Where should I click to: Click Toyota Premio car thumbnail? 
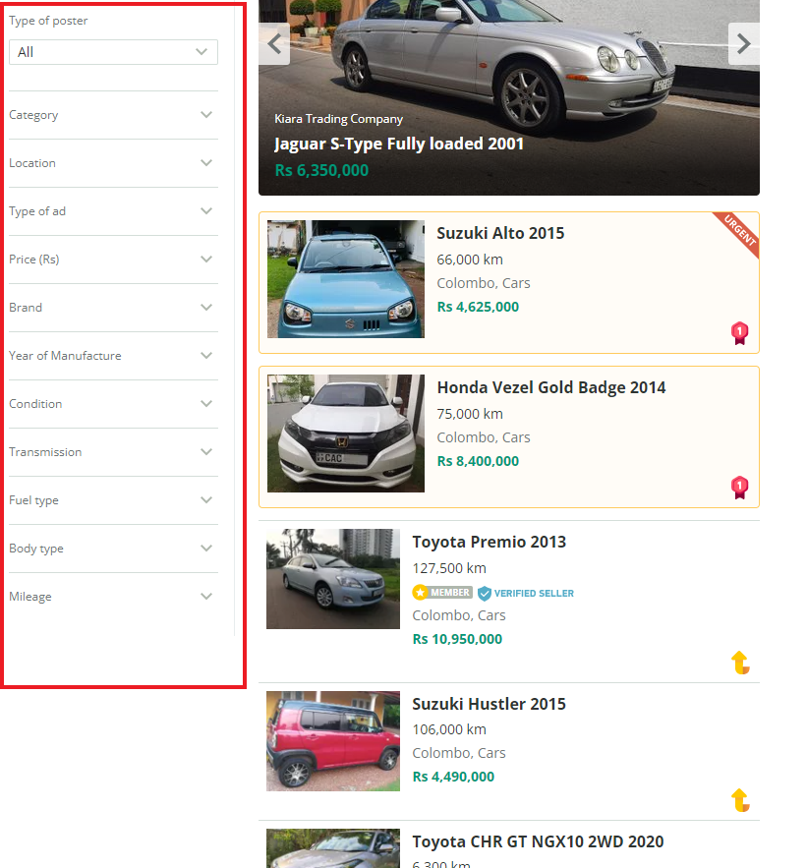[333, 579]
